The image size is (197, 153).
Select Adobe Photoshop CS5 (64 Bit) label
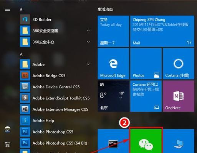click(x=60, y=143)
